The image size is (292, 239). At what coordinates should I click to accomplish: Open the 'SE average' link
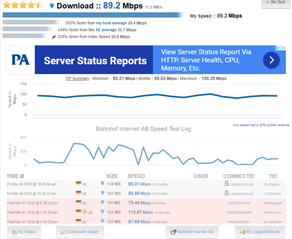(111, 30)
